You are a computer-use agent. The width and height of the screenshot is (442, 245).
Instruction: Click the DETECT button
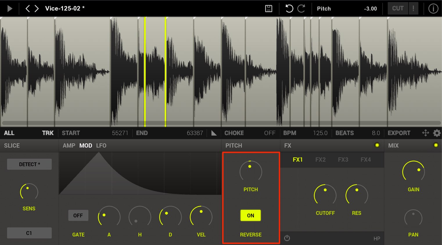29,164
